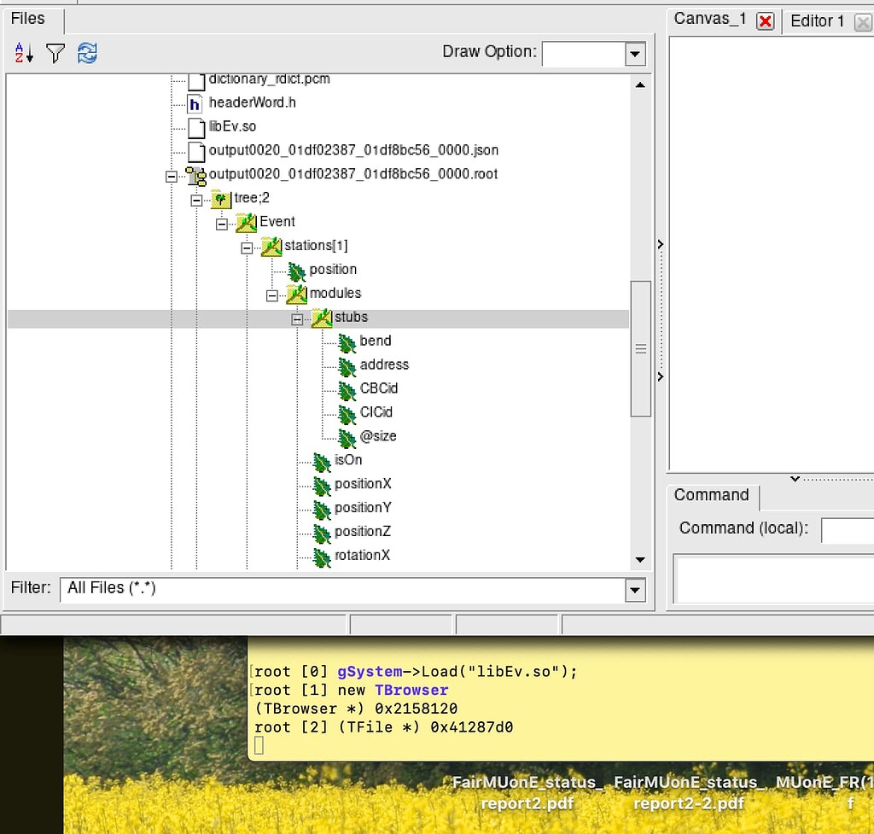
Task: Switch to the Editor 1 tab
Action: point(816,20)
